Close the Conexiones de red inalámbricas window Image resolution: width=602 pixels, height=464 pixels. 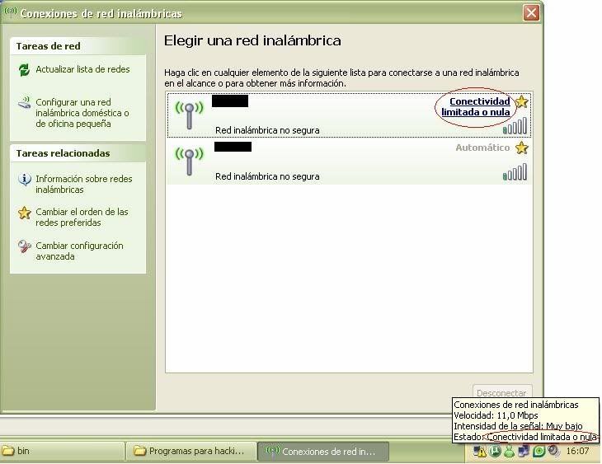(x=531, y=13)
